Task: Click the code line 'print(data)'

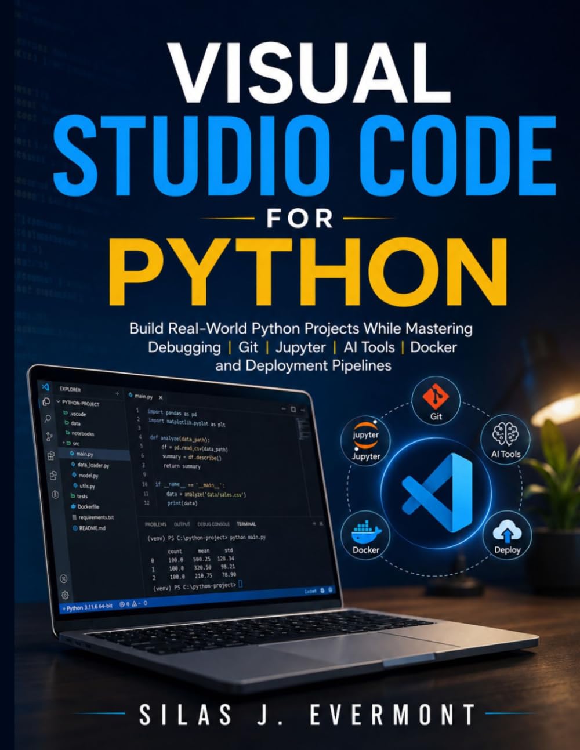Action: (182, 502)
